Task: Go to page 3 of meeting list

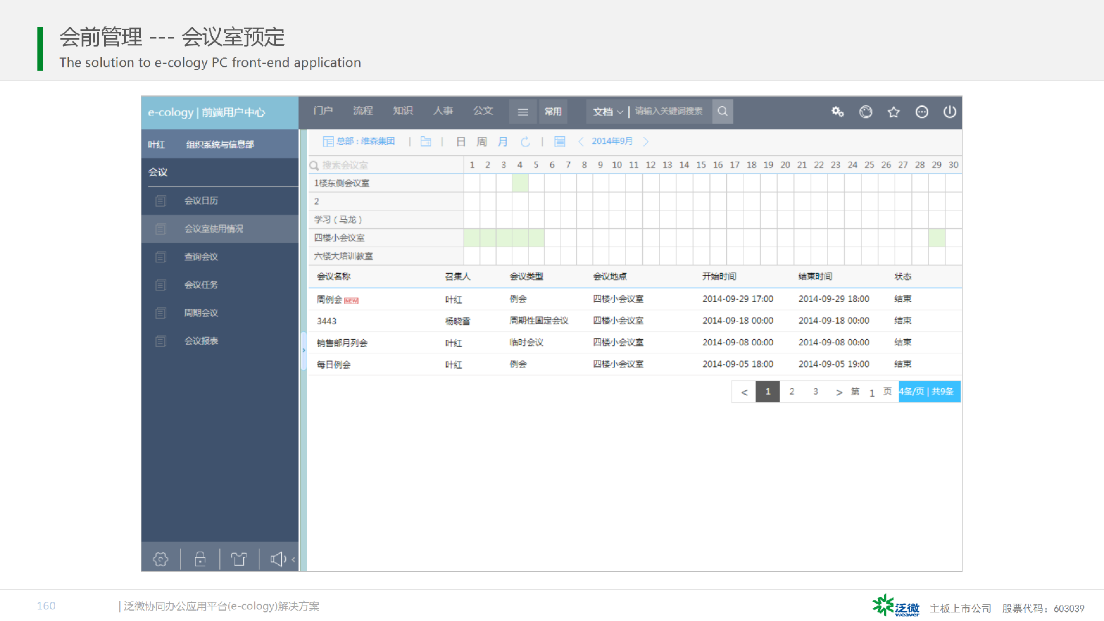Action: click(x=815, y=392)
